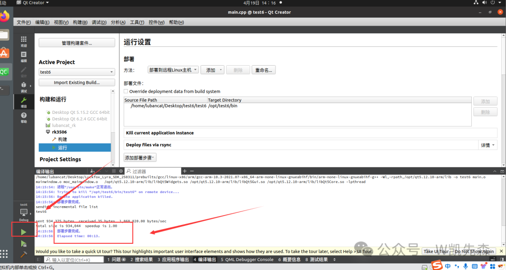Open compile output settings gear
The width and height of the screenshot is (506, 270).
(121, 171)
